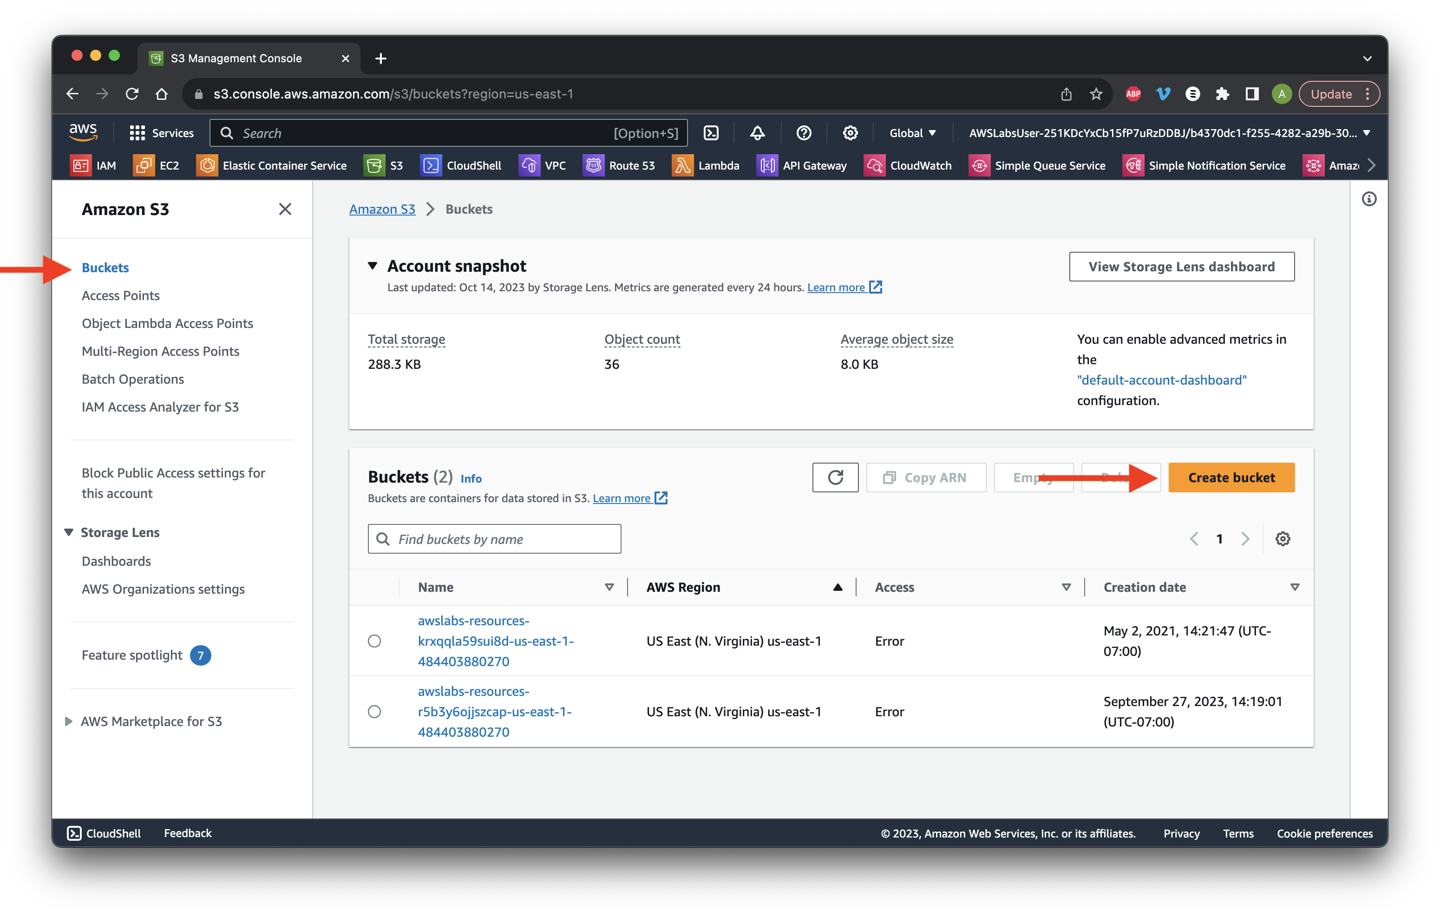This screenshot has height=916, width=1440.
Task: Open the info panel icon at right
Action: pyautogui.click(x=1368, y=199)
